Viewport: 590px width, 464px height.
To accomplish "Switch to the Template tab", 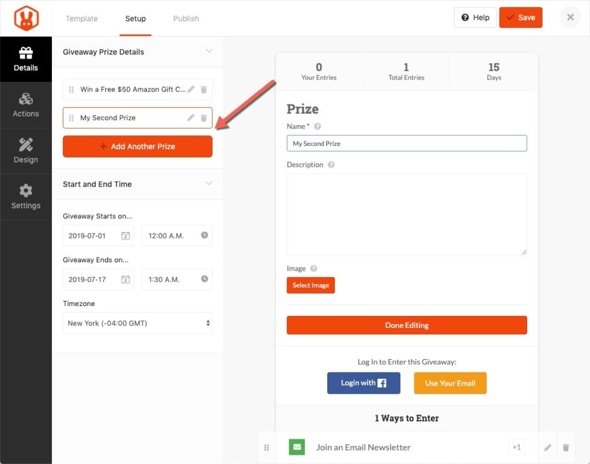I will (x=82, y=18).
